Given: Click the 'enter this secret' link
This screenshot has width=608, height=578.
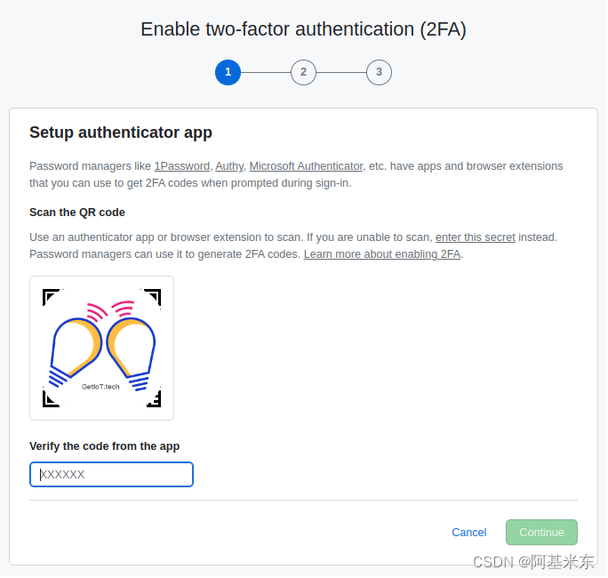Looking at the screenshot, I should 476,237.
